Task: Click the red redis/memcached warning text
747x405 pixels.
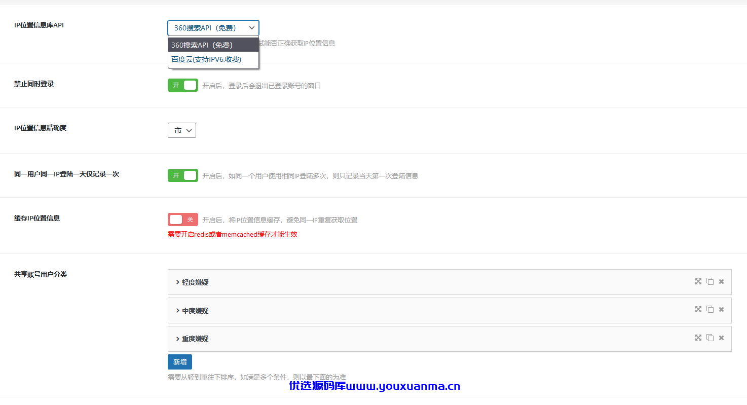Action: coord(233,234)
